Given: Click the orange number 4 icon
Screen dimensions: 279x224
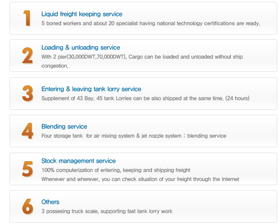Looking at the screenshot, I should [x=28, y=131].
